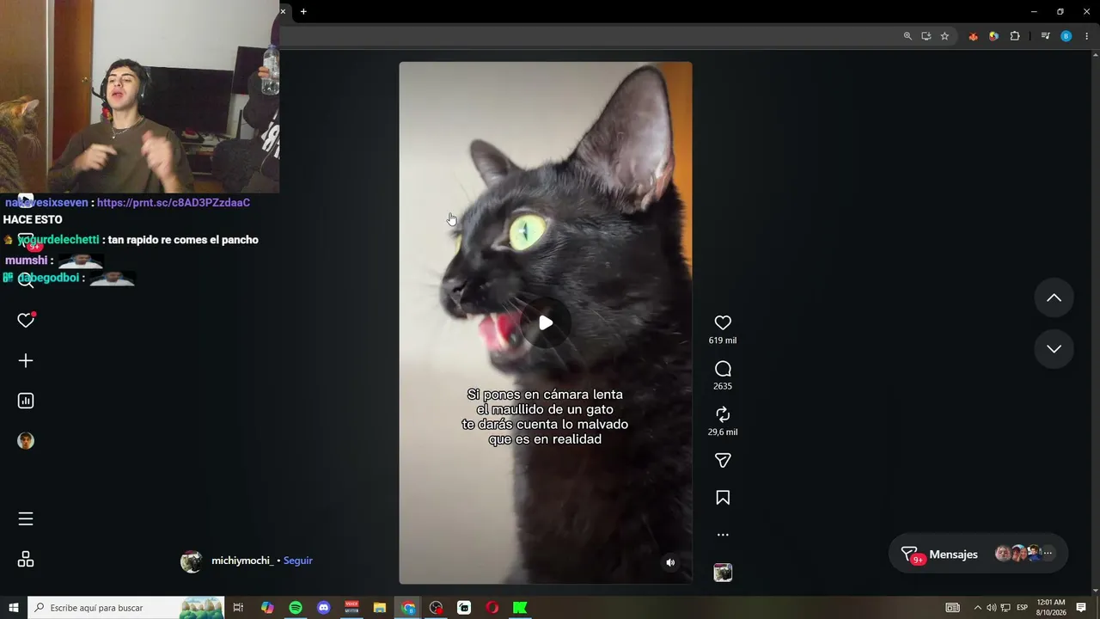Open the audio thumbnail below the action icons
Viewport: 1100px width, 619px height.
click(723, 573)
